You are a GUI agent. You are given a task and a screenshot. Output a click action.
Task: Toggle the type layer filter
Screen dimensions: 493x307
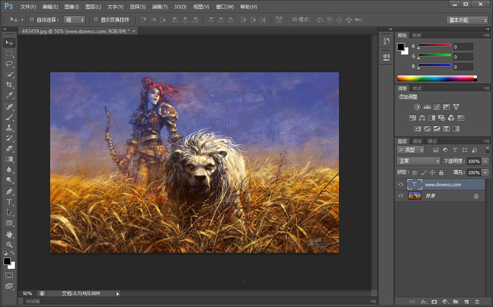click(455, 150)
